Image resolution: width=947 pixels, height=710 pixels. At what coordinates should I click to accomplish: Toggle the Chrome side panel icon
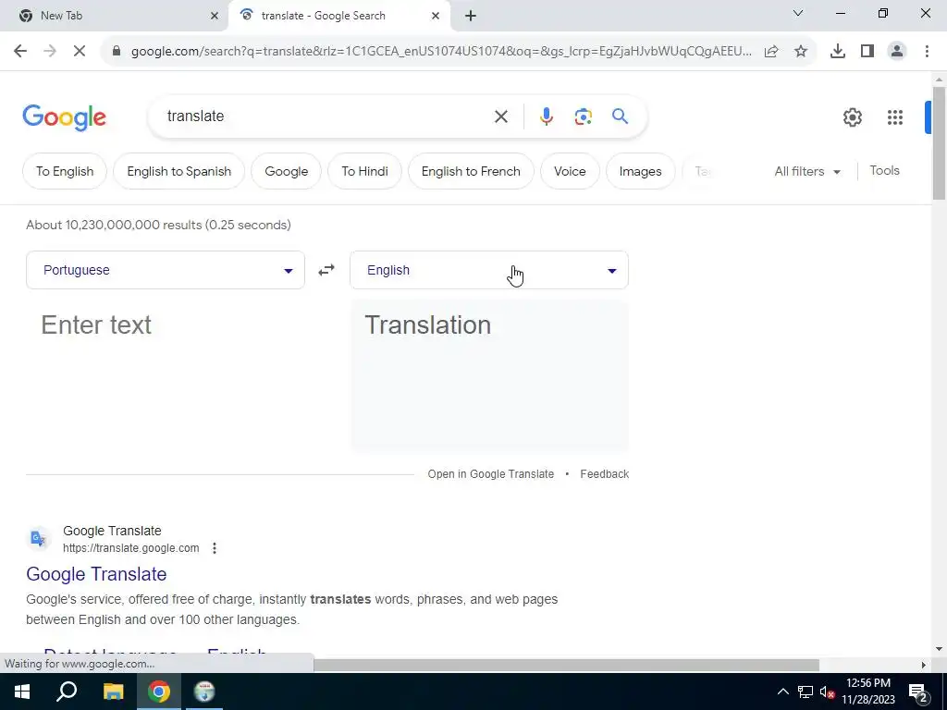[x=867, y=52]
